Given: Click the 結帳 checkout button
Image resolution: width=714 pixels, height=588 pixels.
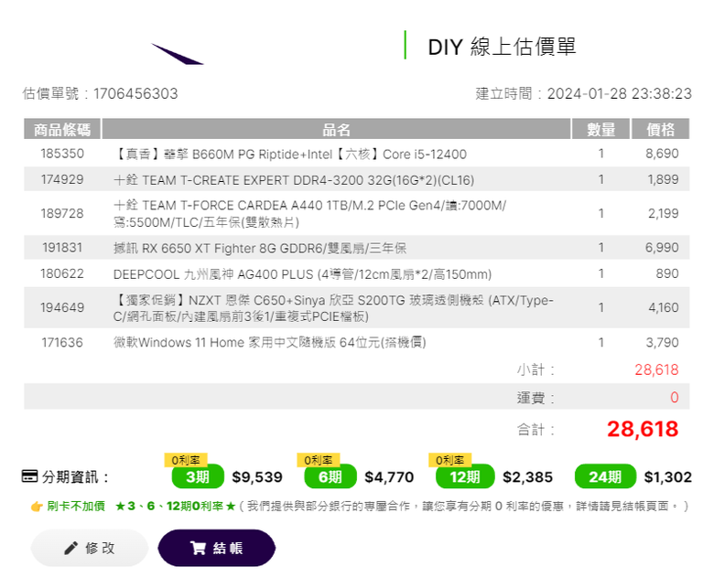Looking at the screenshot, I should (217, 548).
